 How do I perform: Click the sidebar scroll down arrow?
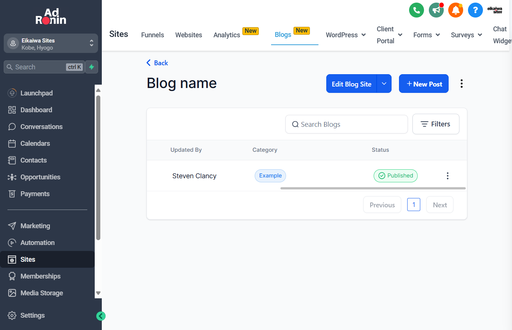coord(98,293)
